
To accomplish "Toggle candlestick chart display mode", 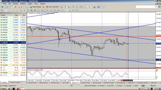I will coord(65,7).
